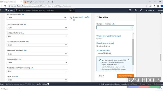The width and height of the screenshot is (163, 92).
Task: Open the browser profile avatar
Action: pyautogui.click(x=162, y=6)
